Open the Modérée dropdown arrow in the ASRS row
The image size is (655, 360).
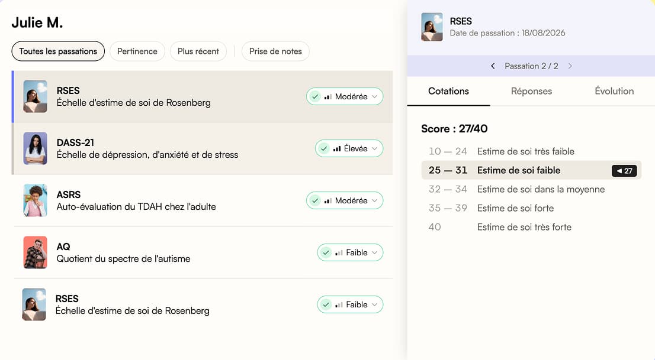(375, 200)
